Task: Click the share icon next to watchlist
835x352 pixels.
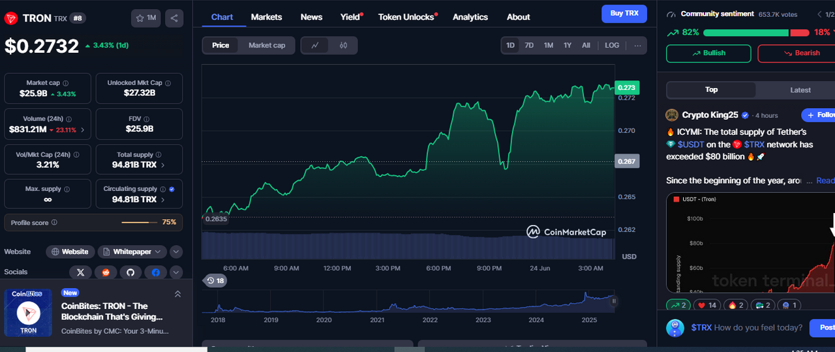Action: (174, 18)
